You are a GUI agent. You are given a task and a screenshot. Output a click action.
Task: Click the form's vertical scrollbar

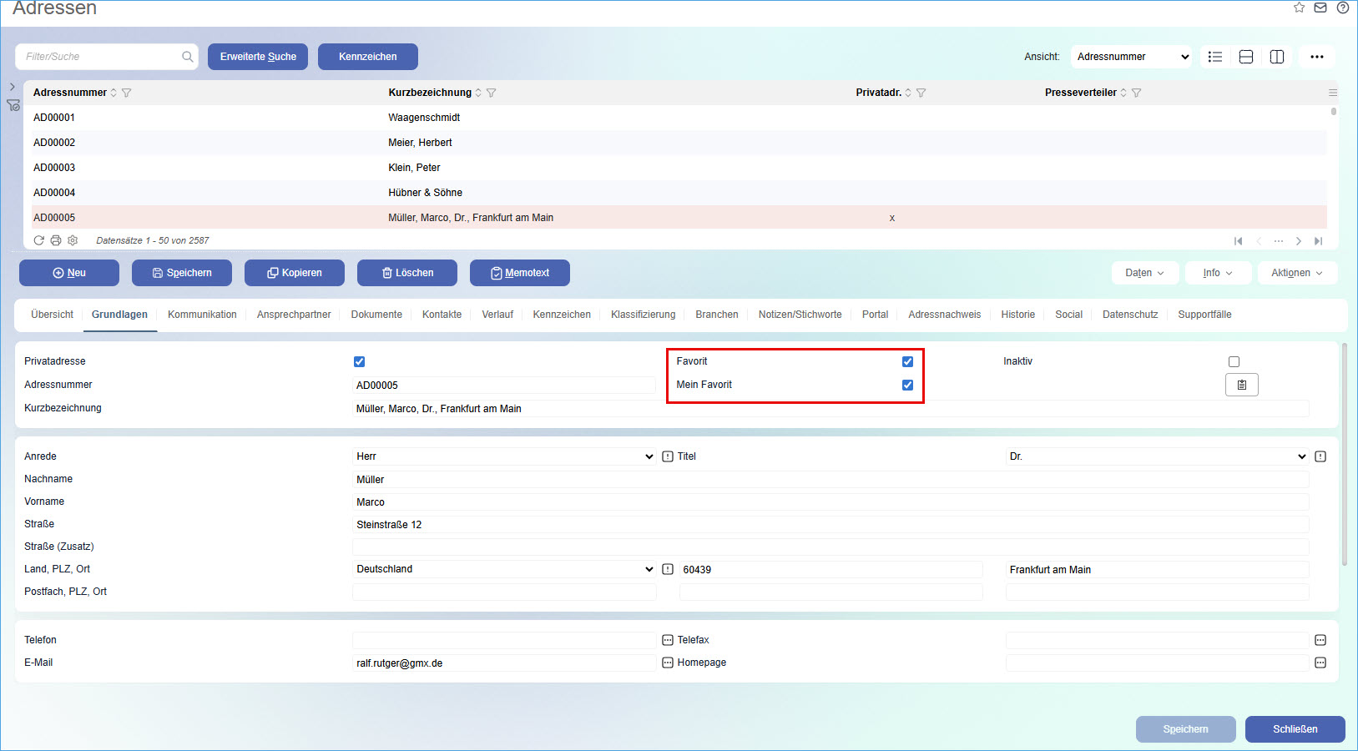pyautogui.click(x=1344, y=455)
